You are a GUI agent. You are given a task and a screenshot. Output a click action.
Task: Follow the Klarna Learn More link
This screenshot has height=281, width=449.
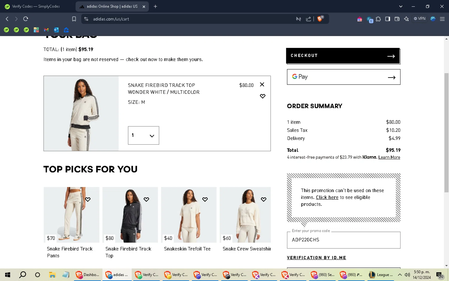click(x=389, y=157)
